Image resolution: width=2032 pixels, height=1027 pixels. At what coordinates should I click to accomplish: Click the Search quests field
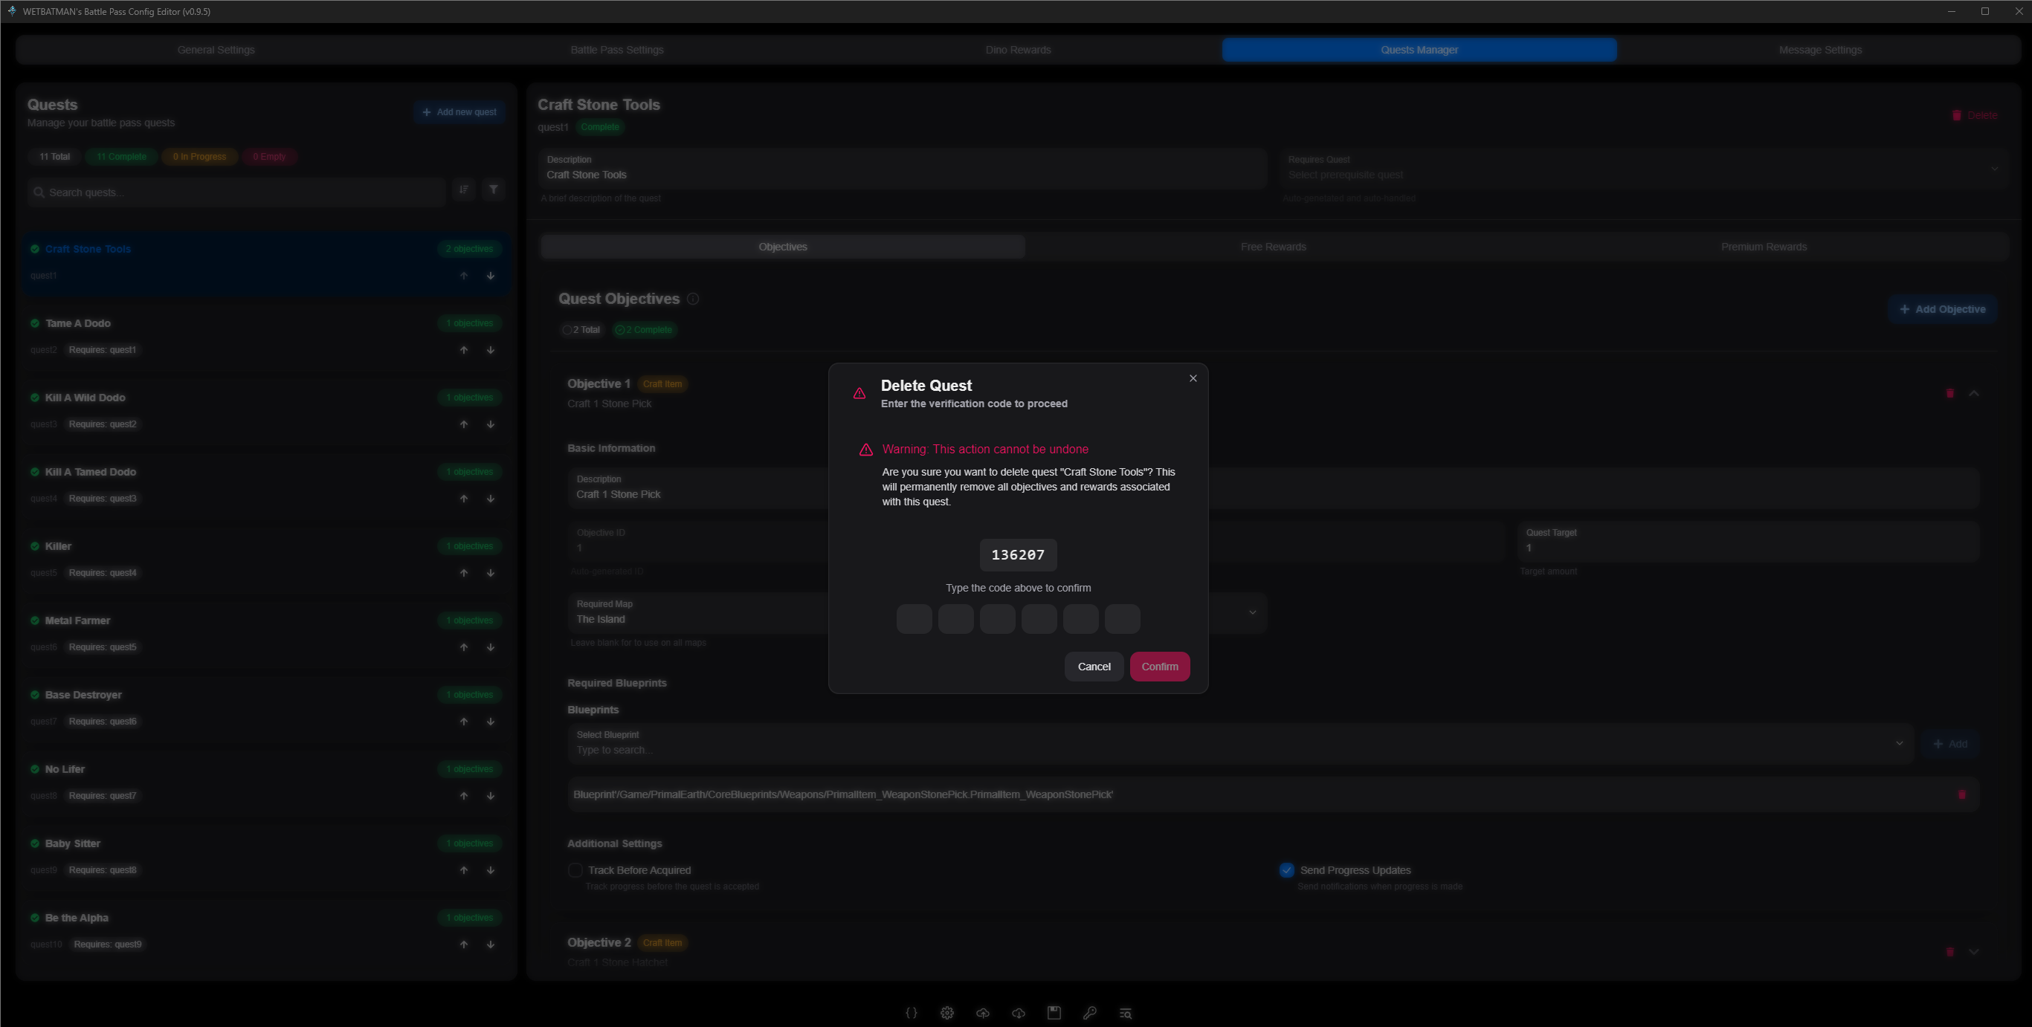pyautogui.click(x=236, y=192)
